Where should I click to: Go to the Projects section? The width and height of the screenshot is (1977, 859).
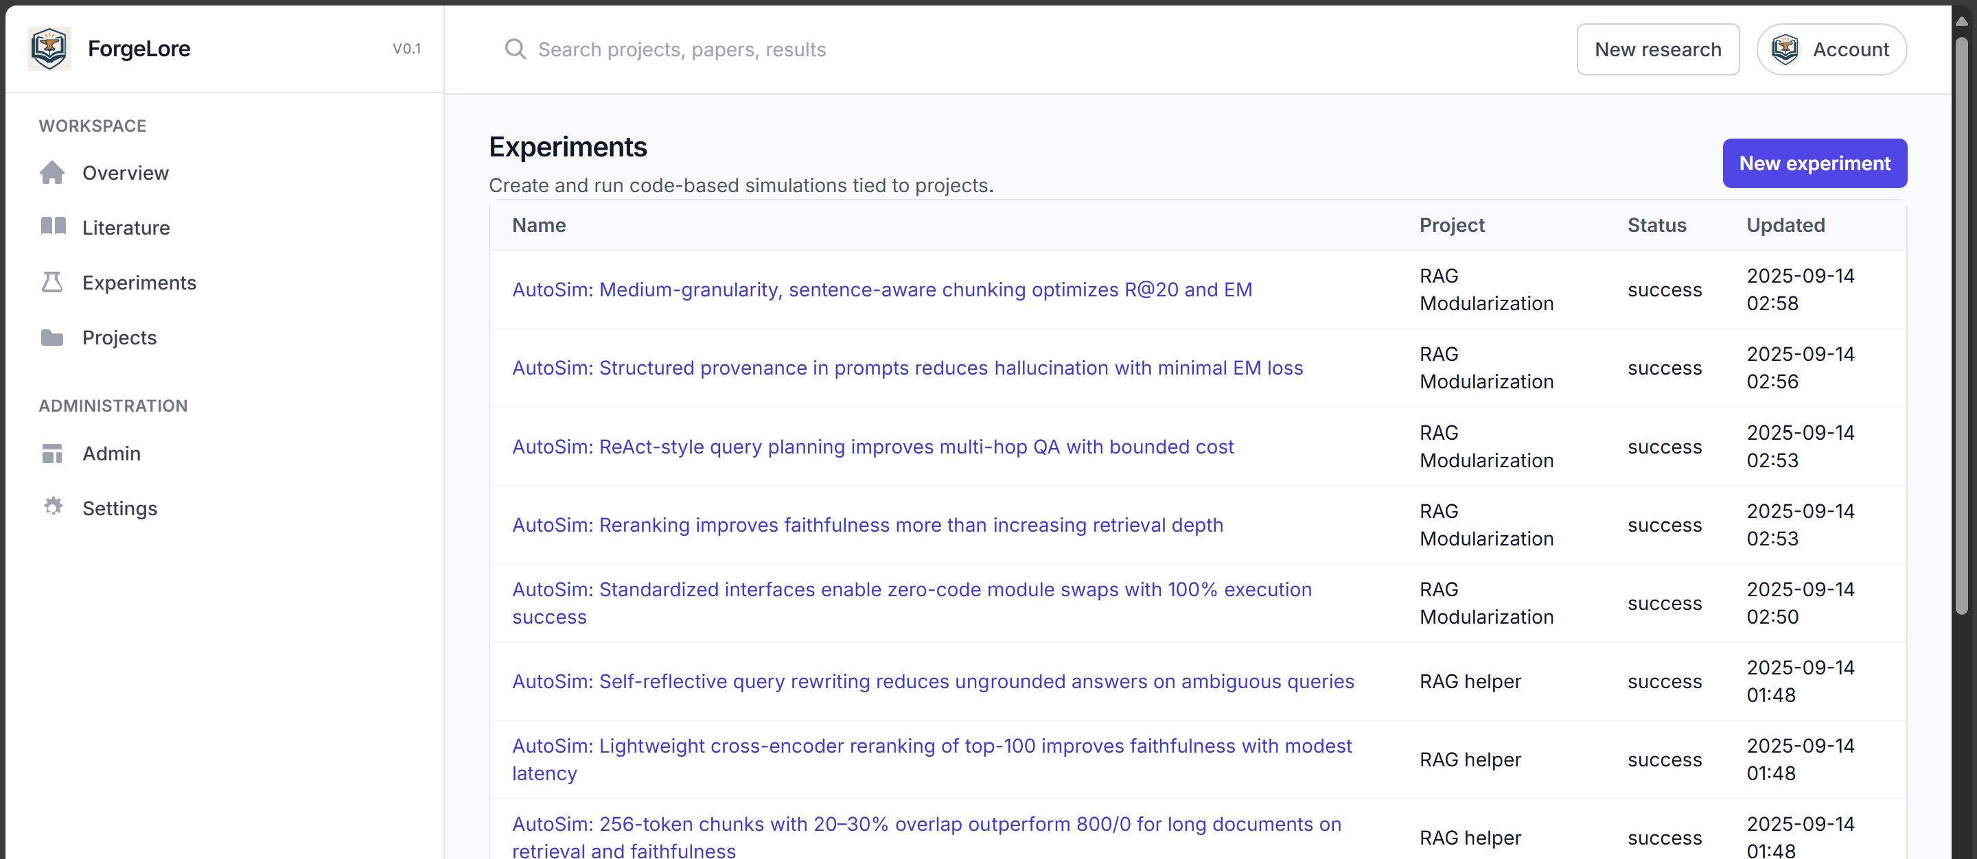119,338
